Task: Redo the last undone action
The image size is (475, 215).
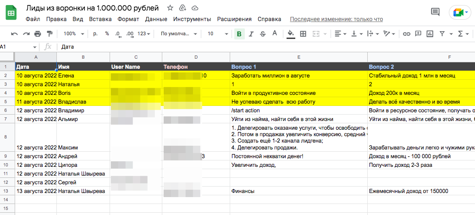Action: pyautogui.click(x=26, y=33)
